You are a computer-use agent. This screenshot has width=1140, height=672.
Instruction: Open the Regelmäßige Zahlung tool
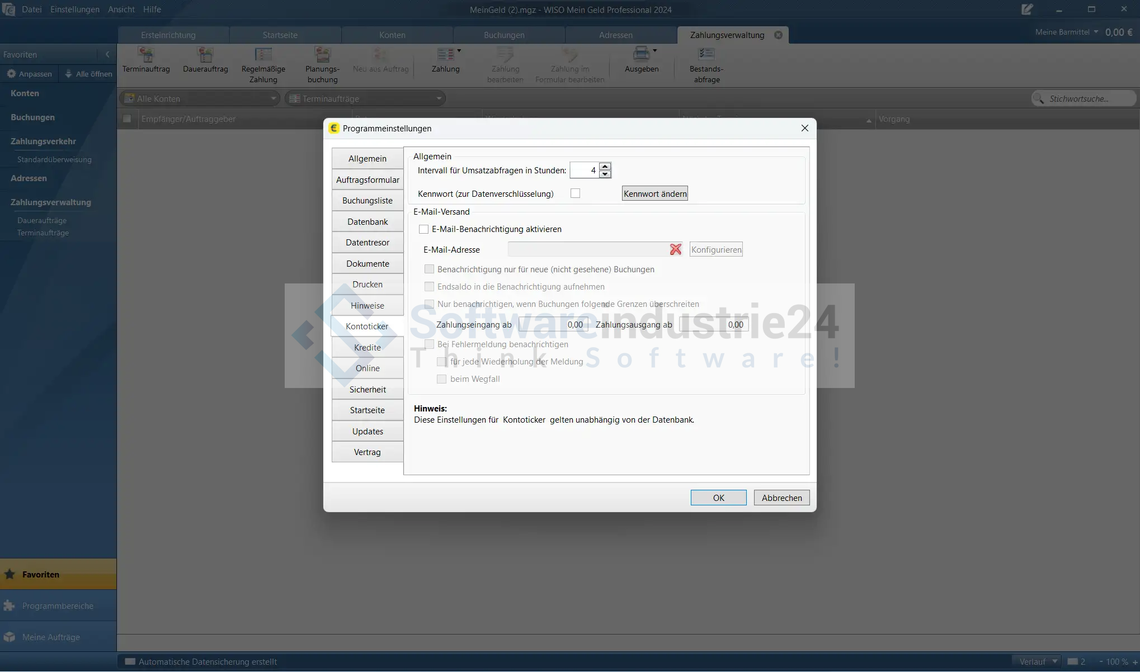point(263,55)
